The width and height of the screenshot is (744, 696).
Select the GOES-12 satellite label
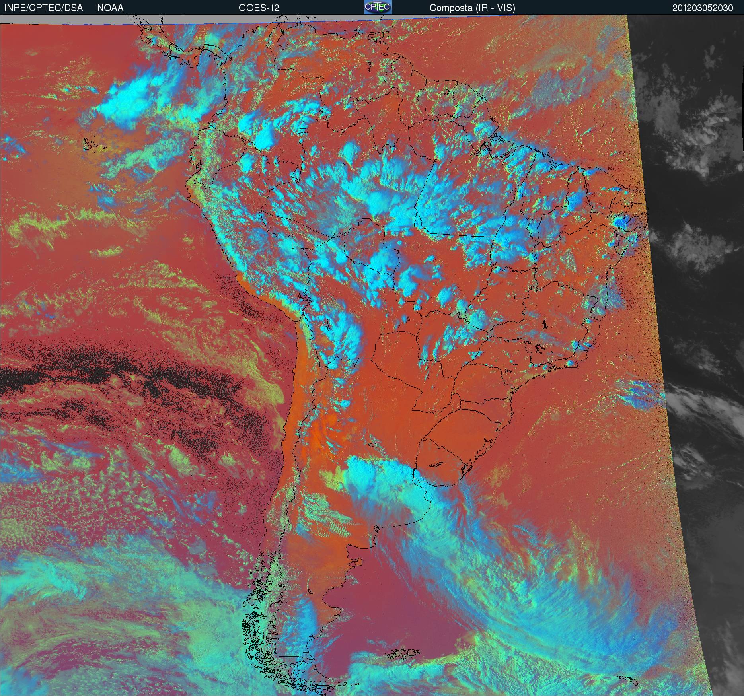coord(259,8)
